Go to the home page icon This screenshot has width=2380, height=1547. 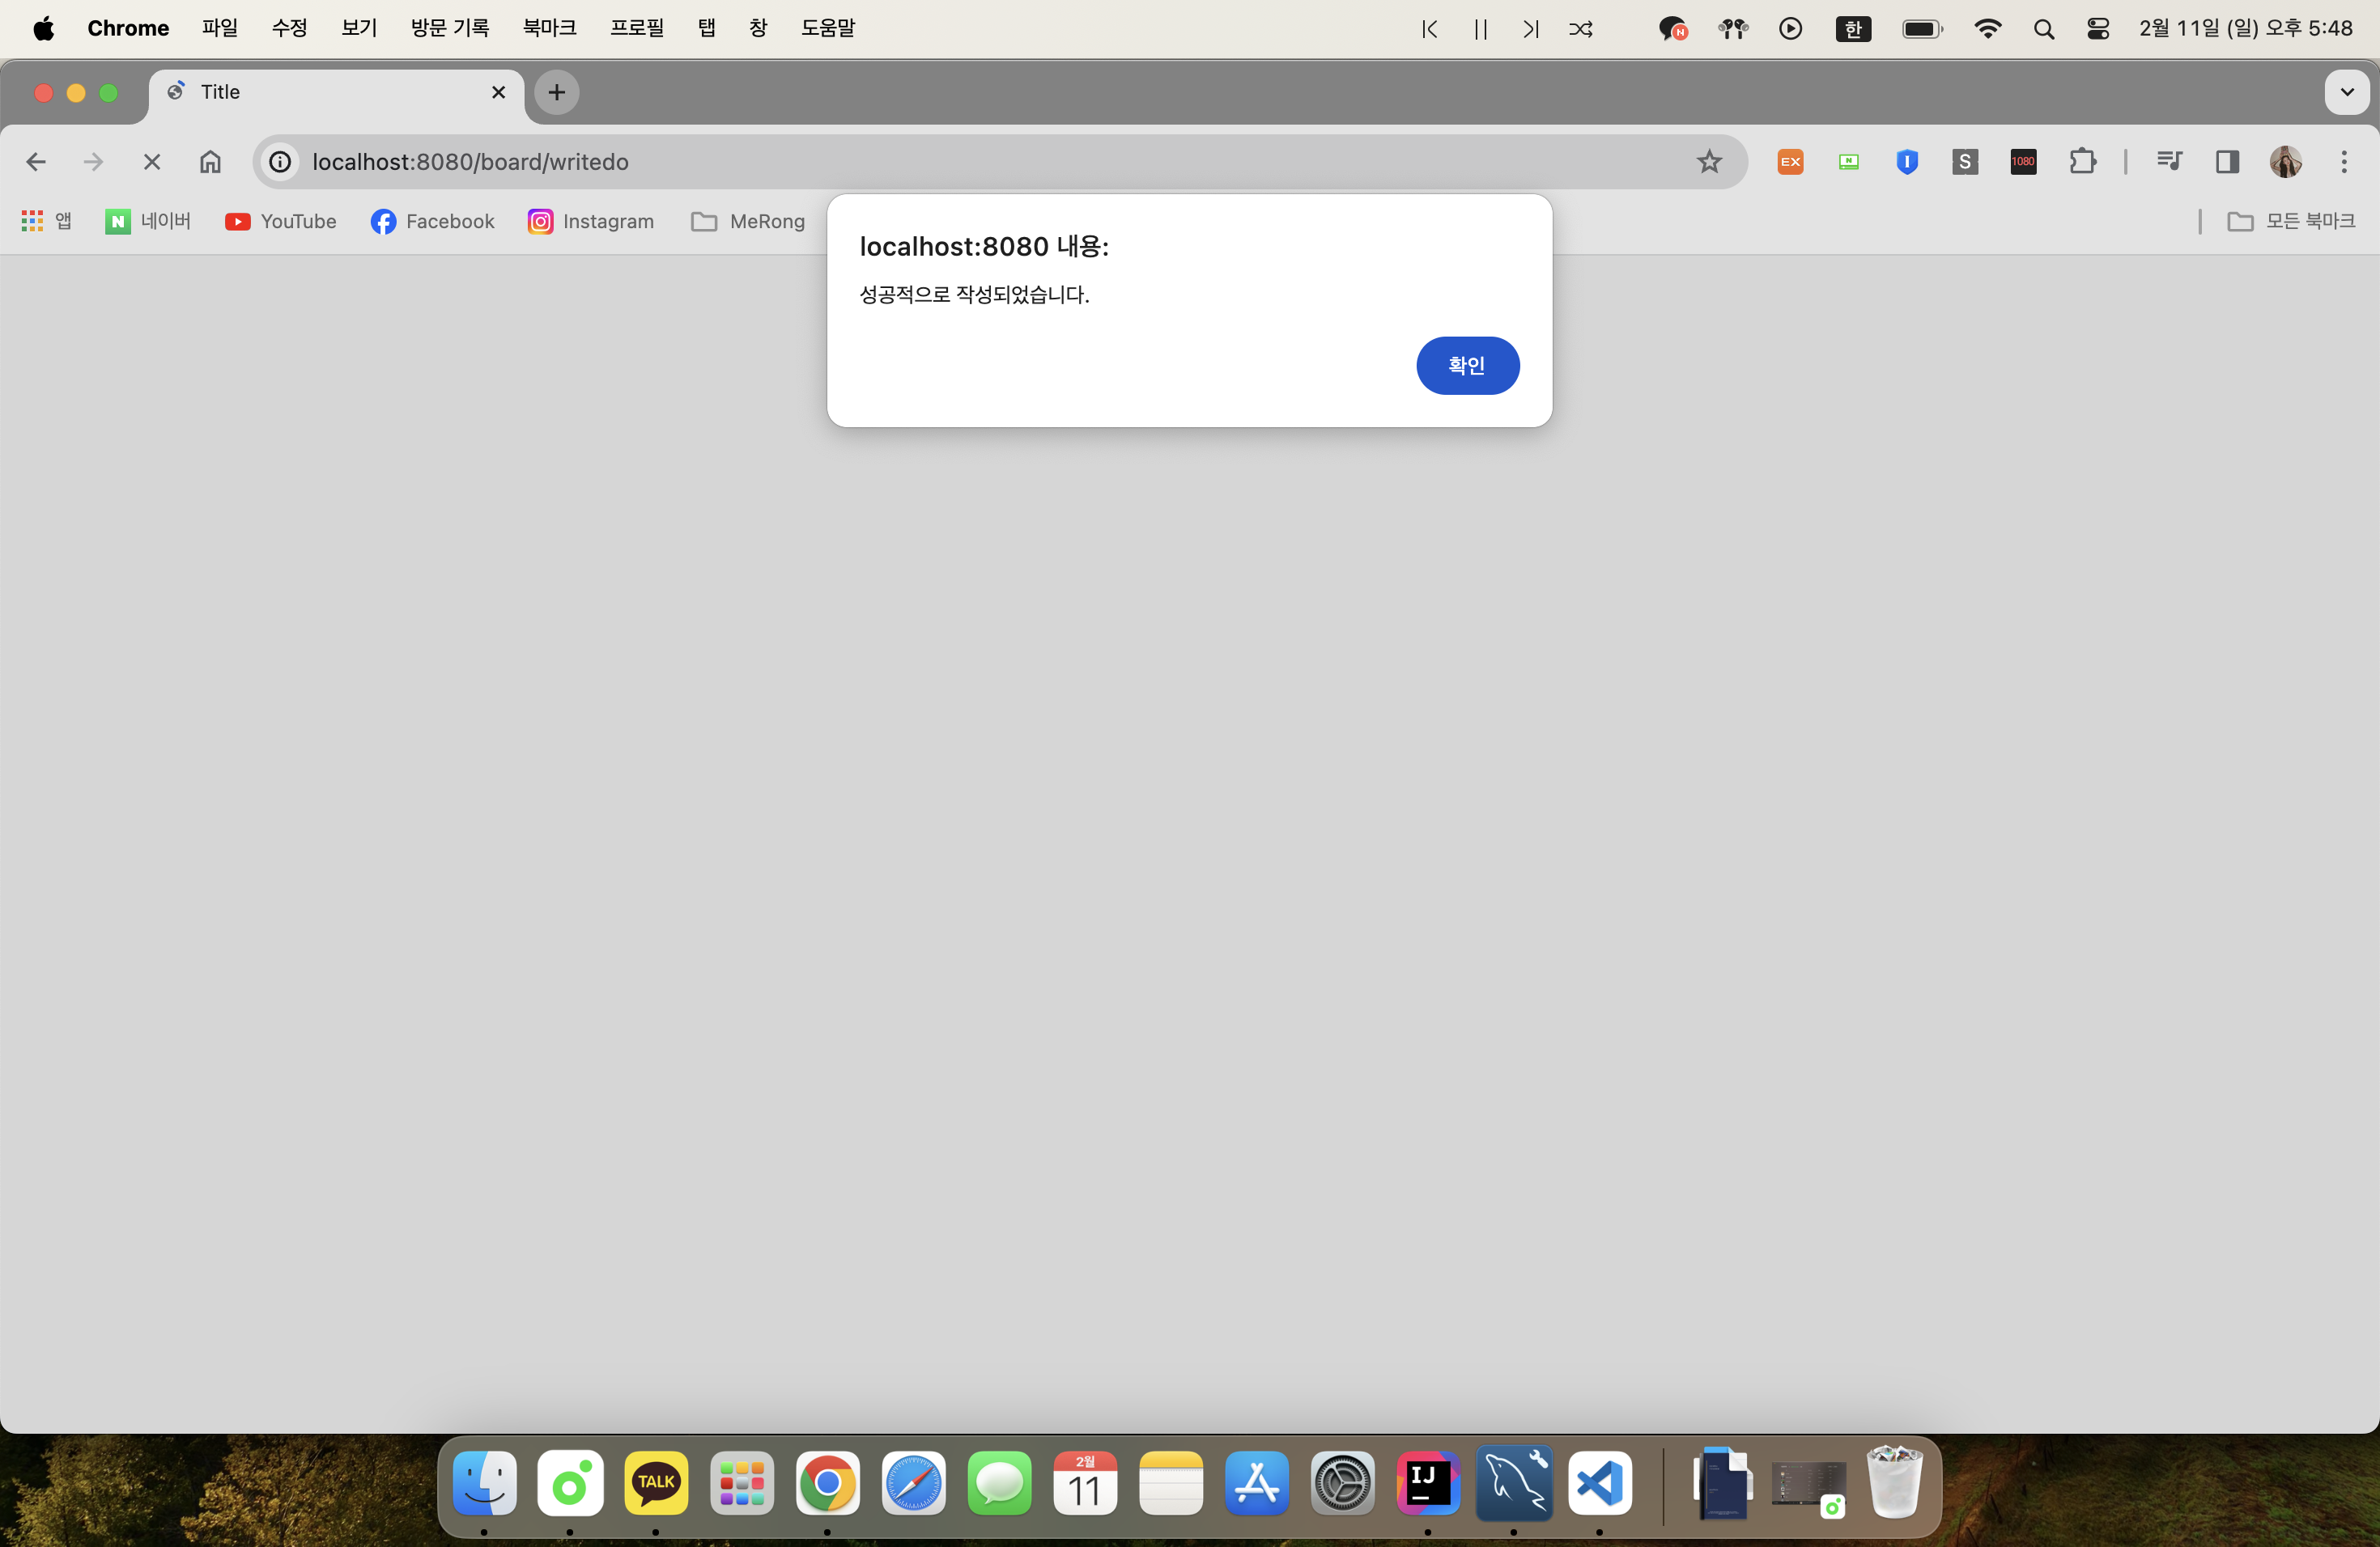click(210, 162)
